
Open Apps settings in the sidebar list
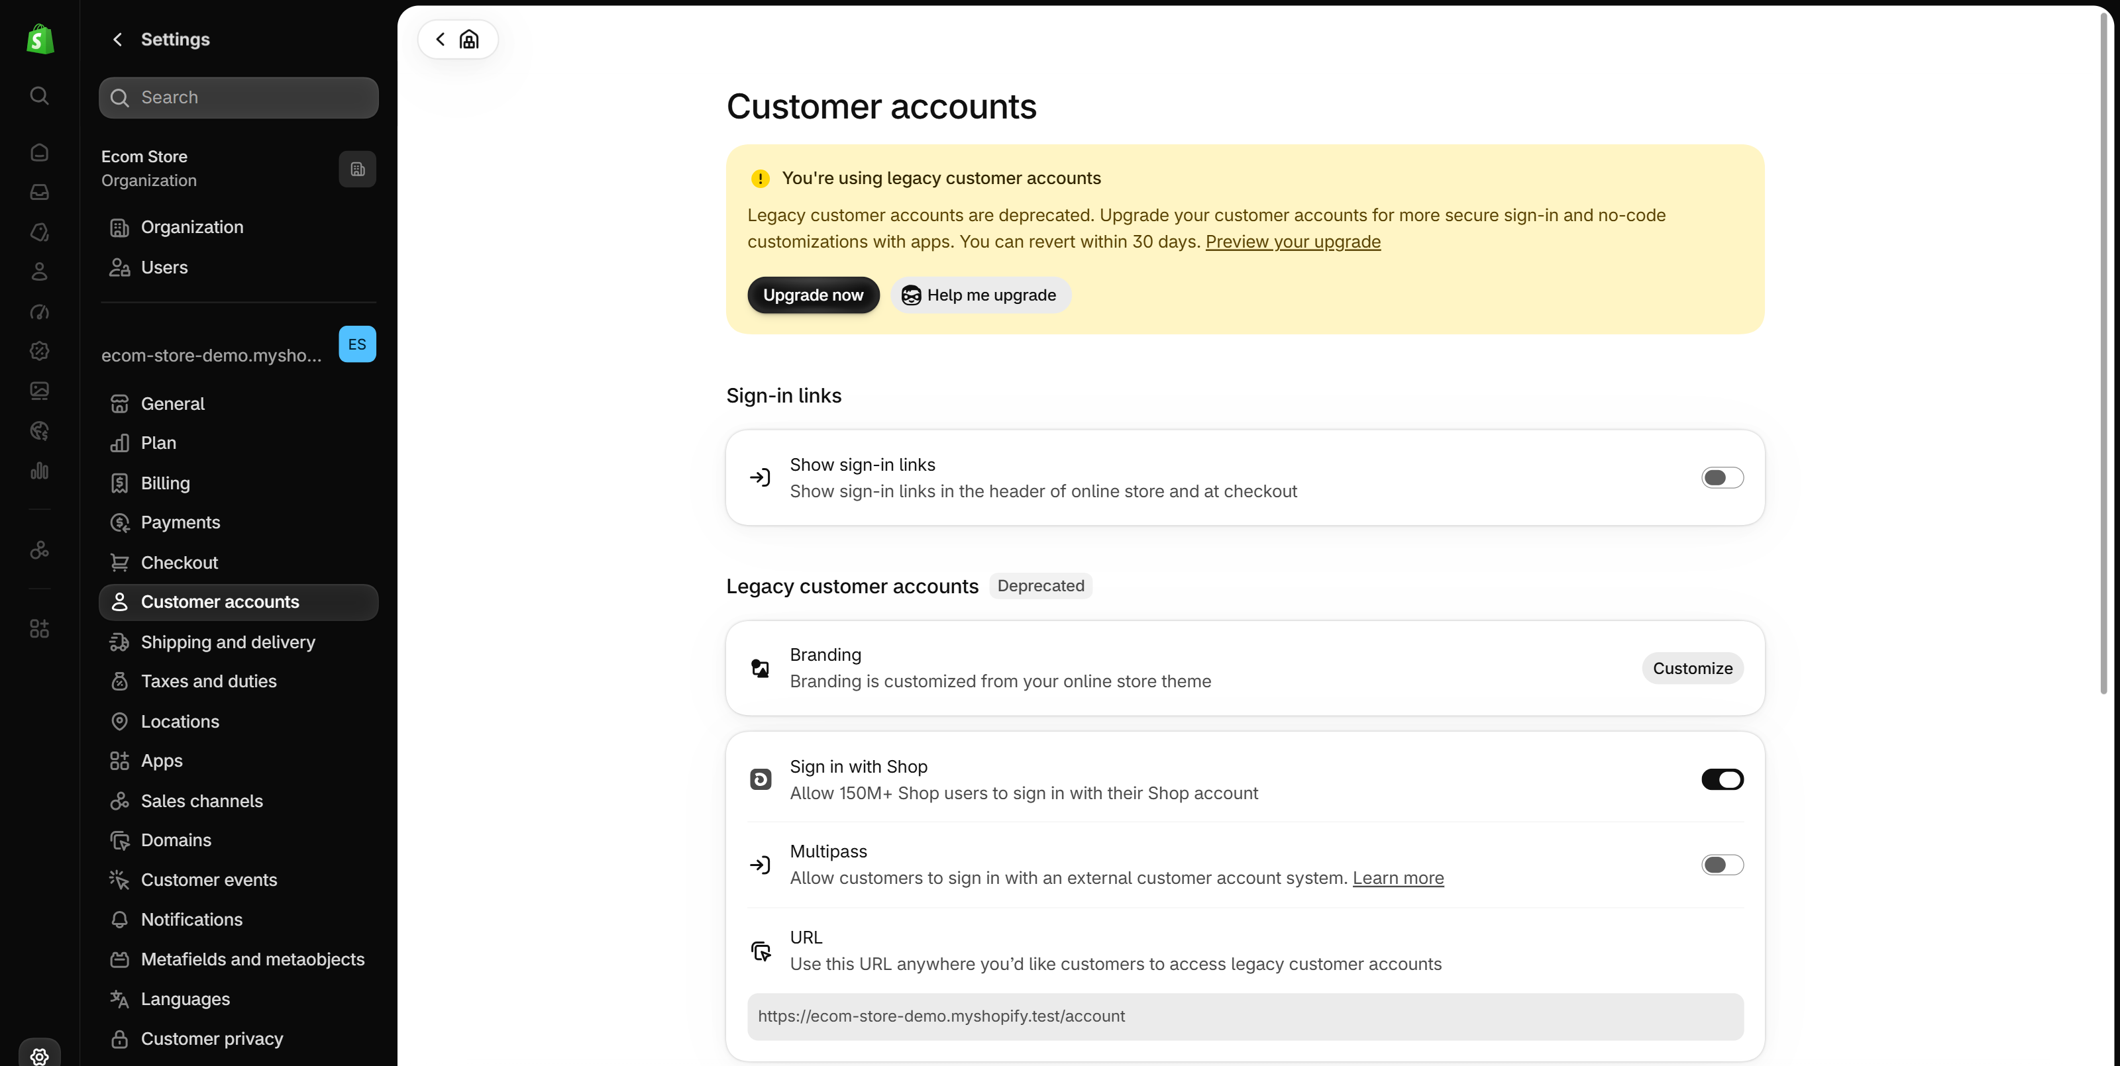point(238,761)
